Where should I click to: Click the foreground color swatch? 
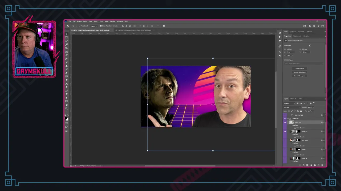point(66,119)
